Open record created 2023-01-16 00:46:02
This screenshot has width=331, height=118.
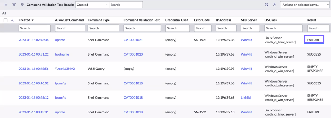tap(34, 83)
